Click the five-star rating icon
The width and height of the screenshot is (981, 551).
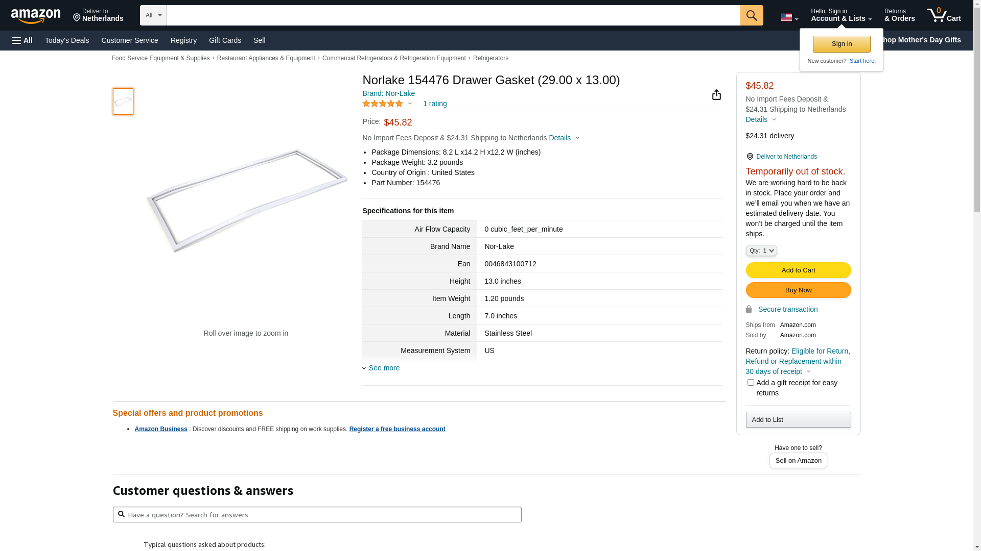coord(383,104)
